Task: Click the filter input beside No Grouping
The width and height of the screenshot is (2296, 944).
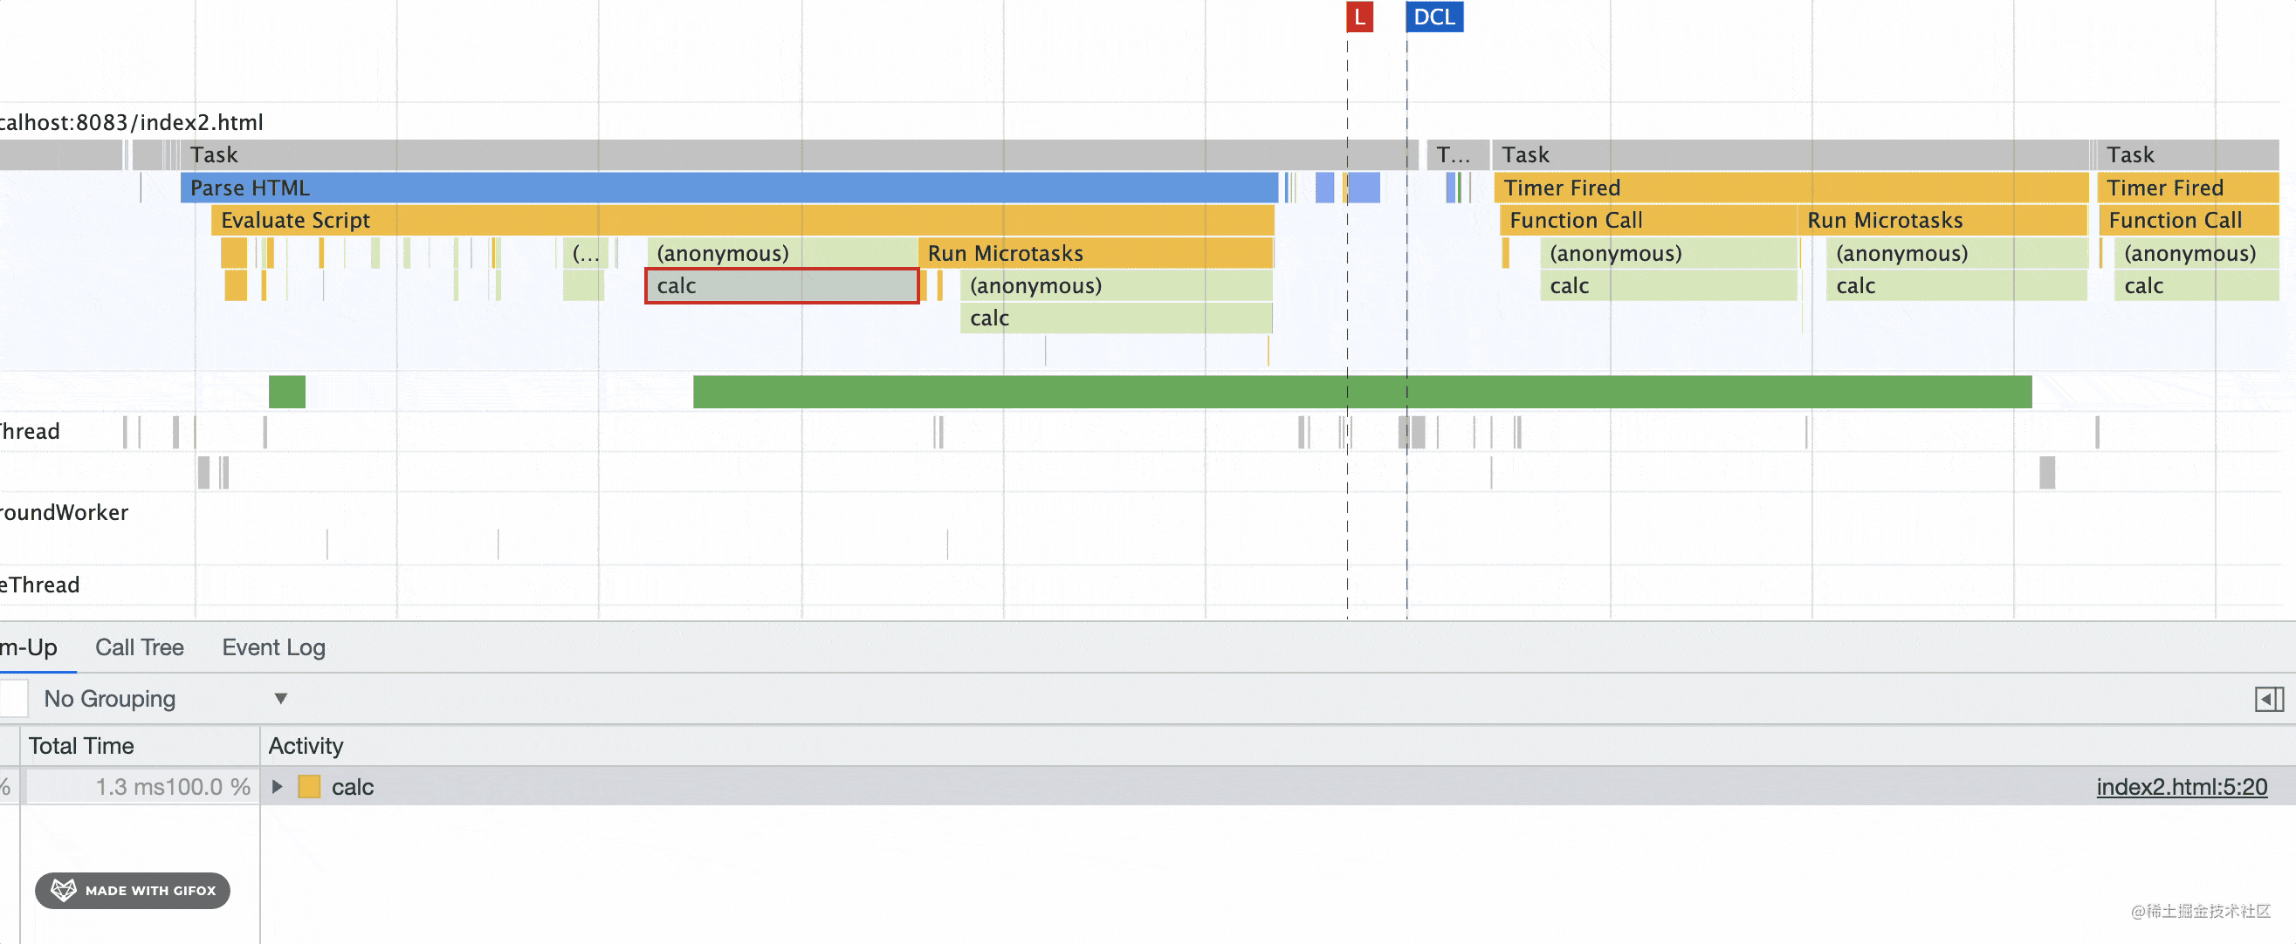Action: point(13,699)
